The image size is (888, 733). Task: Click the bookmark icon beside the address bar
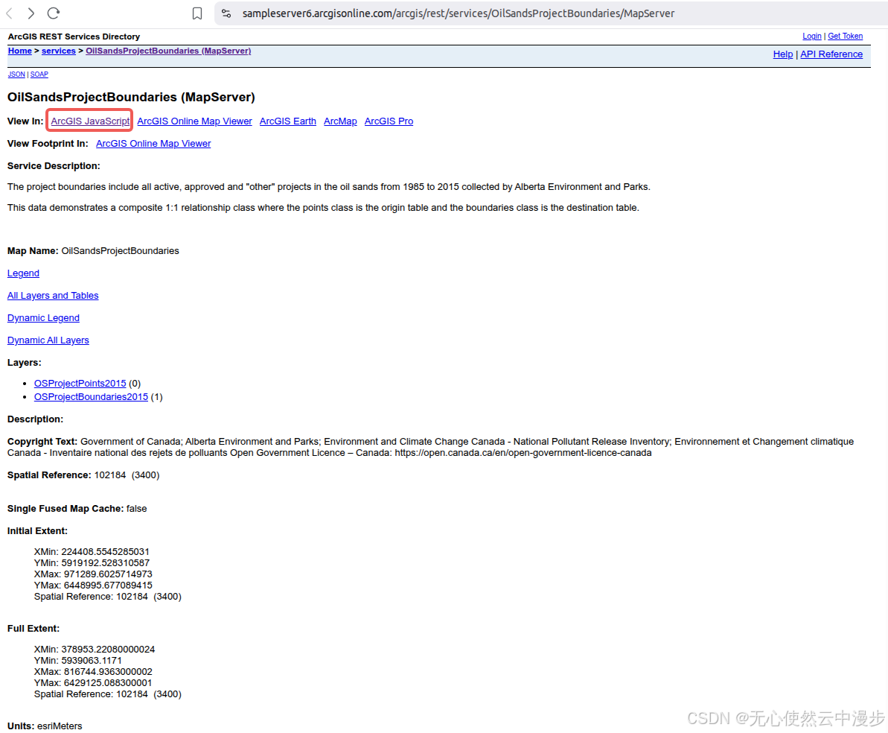coord(197,13)
